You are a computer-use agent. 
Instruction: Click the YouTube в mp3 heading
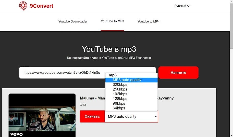(109, 49)
